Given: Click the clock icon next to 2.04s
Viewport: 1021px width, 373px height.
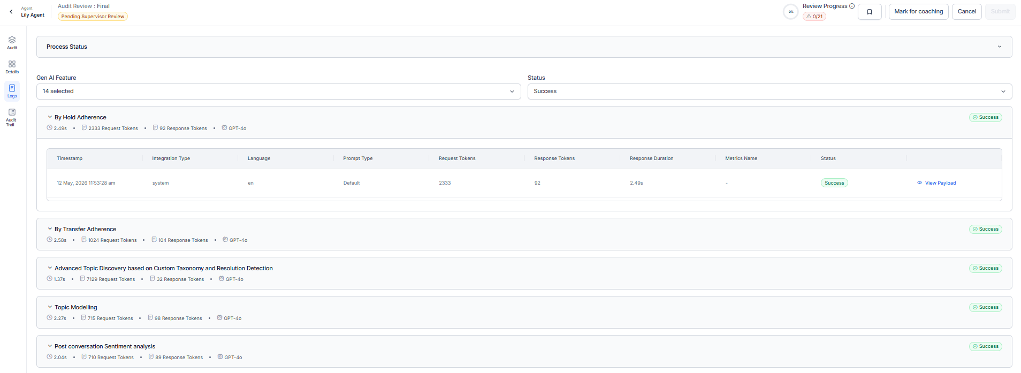Looking at the screenshot, I should click(50, 357).
